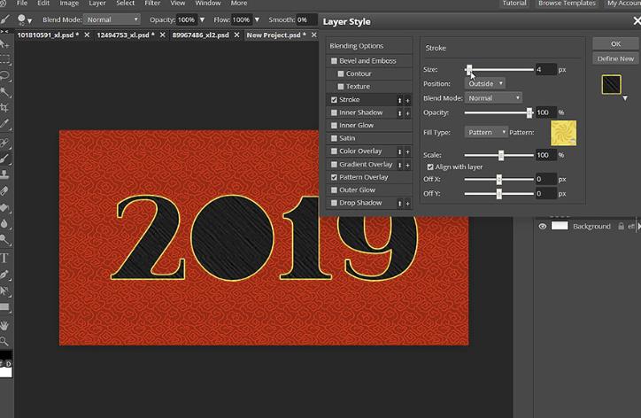641x418 pixels.
Task: Select the Pen tool
Action: click(x=4, y=275)
